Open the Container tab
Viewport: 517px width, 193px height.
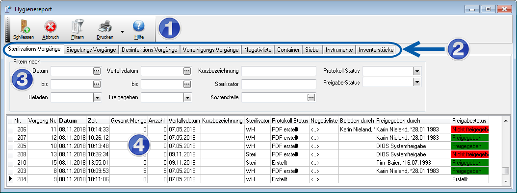pyautogui.click(x=288, y=50)
